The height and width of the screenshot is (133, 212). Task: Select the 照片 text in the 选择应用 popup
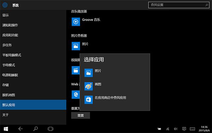coord(98,71)
